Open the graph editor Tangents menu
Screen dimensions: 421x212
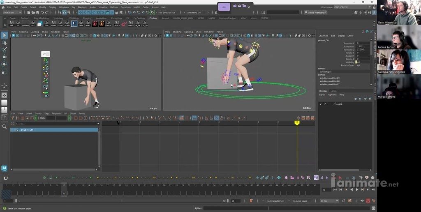click(x=56, y=113)
